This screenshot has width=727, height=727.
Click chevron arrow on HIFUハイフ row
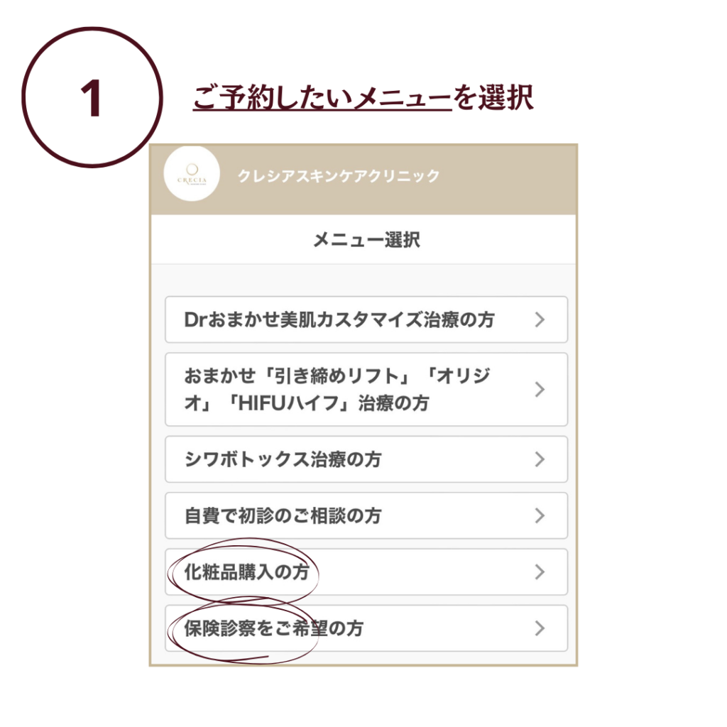(x=540, y=390)
